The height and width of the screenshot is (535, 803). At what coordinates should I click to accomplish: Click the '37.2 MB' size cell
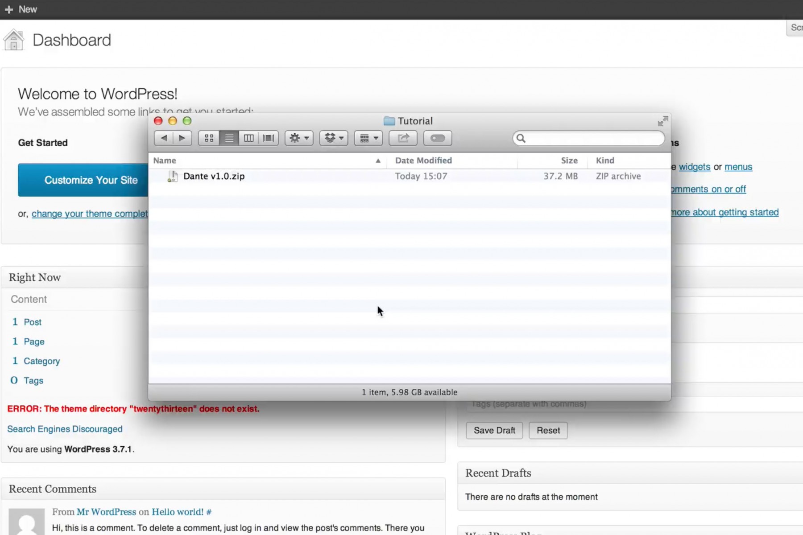tap(560, 176)
